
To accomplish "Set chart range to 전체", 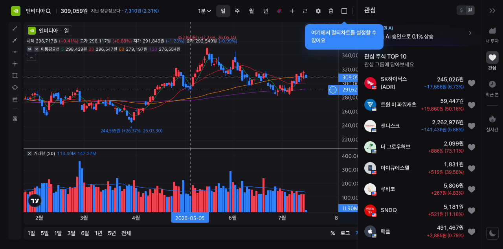I will coord(126,233).
